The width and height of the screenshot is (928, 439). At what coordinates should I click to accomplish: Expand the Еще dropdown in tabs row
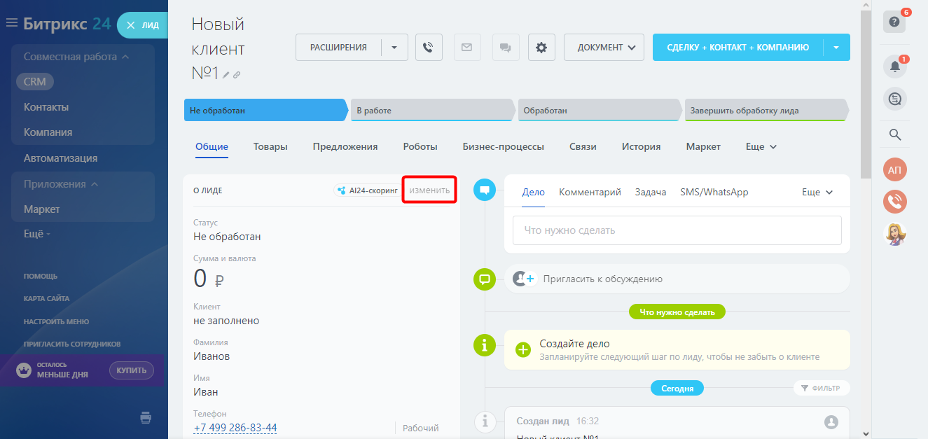pos(761,147)
